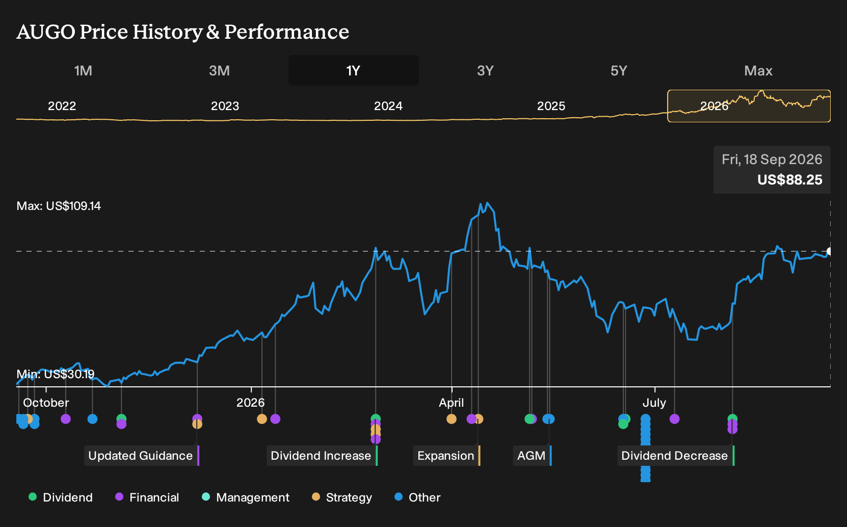The height and width of the screenshot is (527, 847).
Task: Toggle the Strategy legend filter
Action: pyautogui.click(x=342, y=497)
